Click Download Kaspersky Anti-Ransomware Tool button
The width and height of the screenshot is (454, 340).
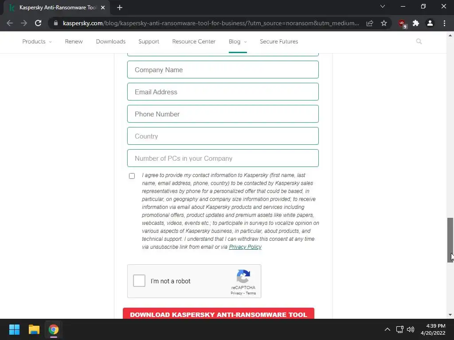[x=219, y=313]
